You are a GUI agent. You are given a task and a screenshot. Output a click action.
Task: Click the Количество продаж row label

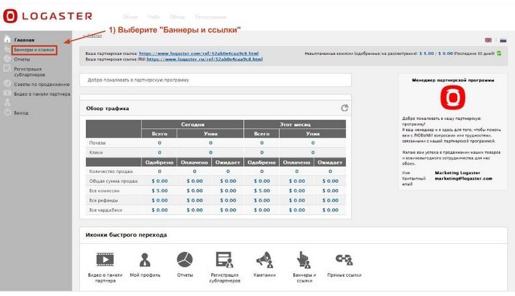[x=111, y=172]
